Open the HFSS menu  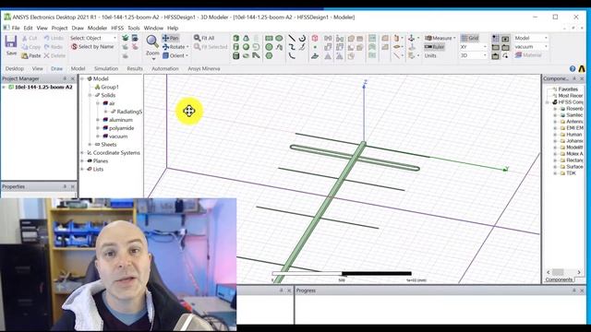click(117, 28)
